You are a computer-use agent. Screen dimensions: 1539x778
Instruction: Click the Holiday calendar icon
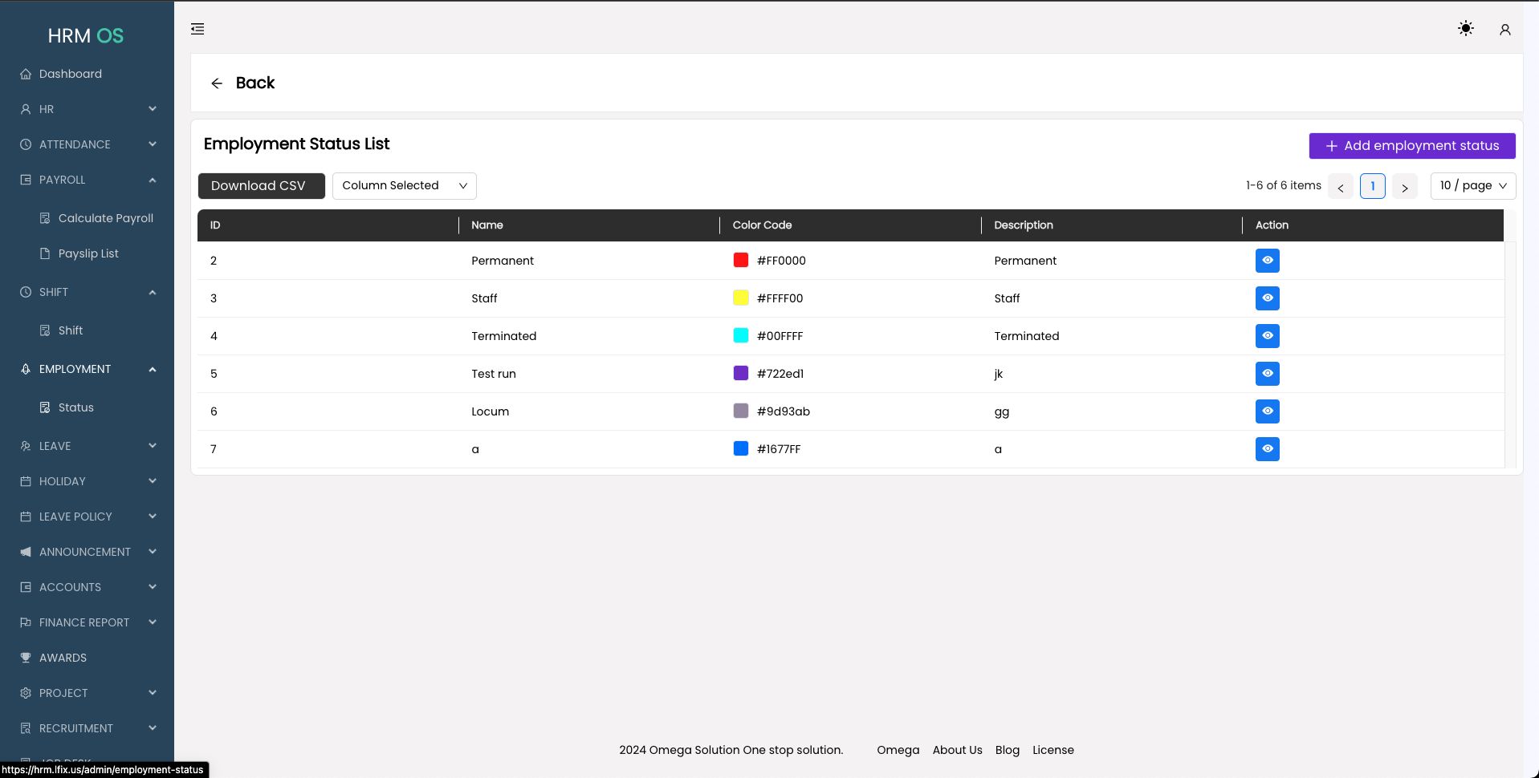(x=26, y=481)
